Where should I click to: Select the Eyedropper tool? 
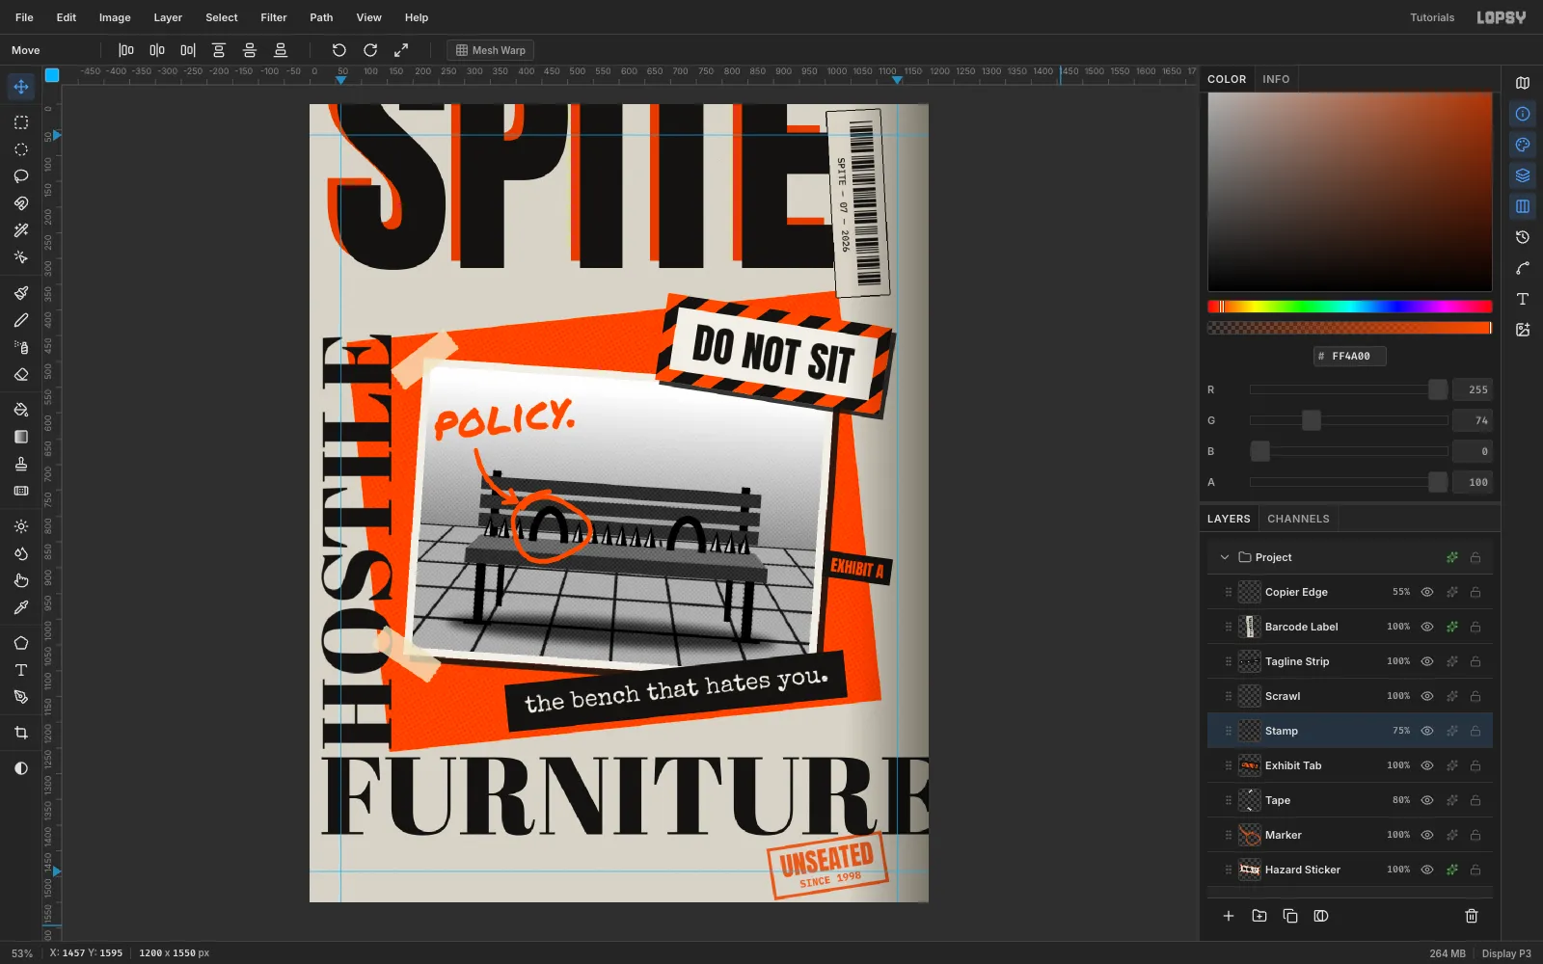(21, 607)
